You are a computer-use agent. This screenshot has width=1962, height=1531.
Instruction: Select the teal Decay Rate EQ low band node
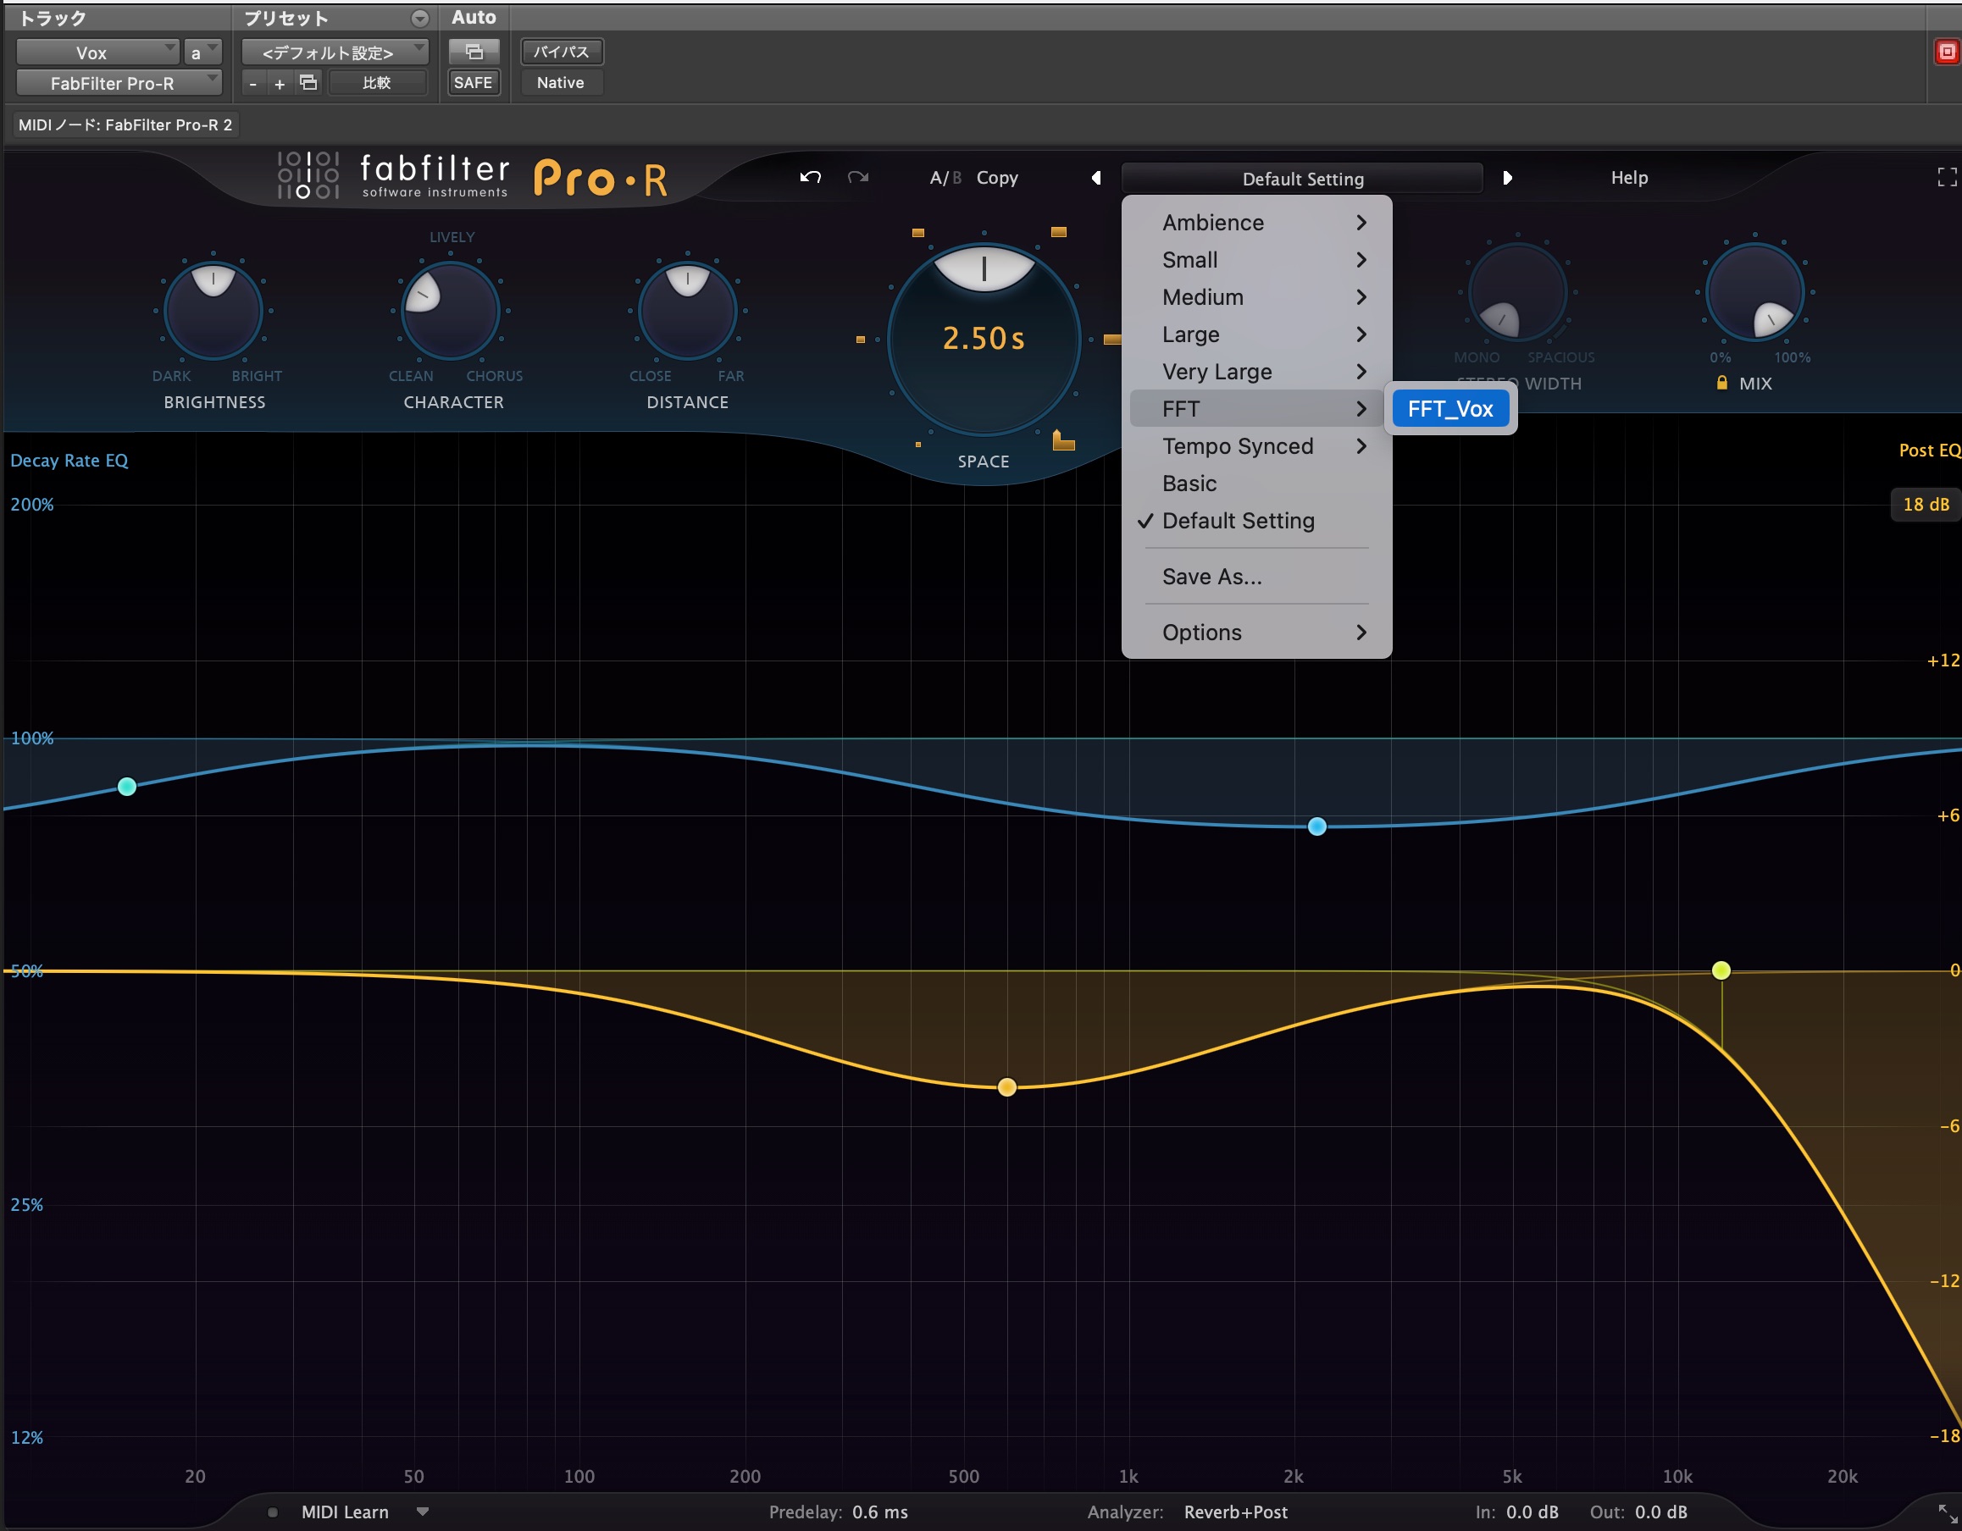(127, 787)
